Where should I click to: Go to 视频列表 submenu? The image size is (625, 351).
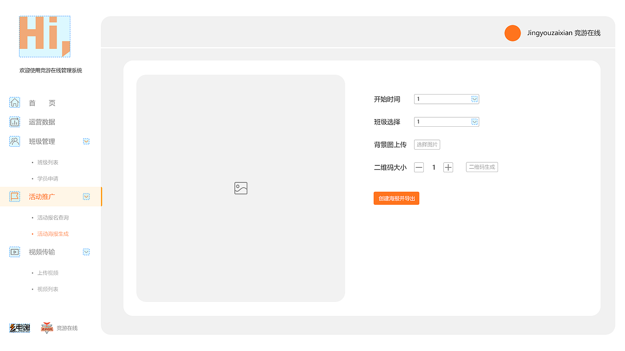[x=48, y=289]
